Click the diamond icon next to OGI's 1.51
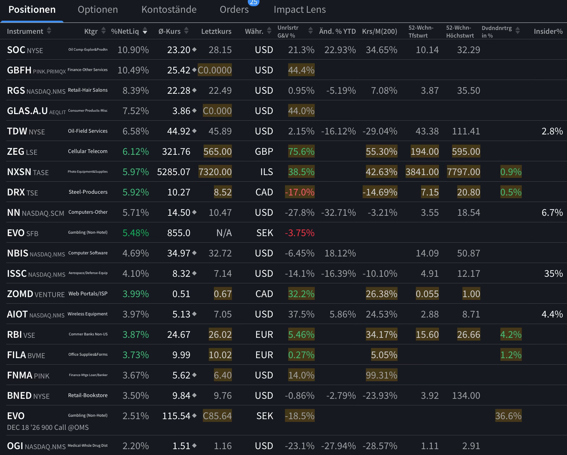 pyautogui.click(x=194, y=446)
